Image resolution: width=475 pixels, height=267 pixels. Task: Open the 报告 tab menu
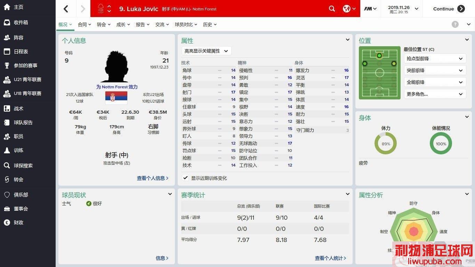(x=143, y=24)
